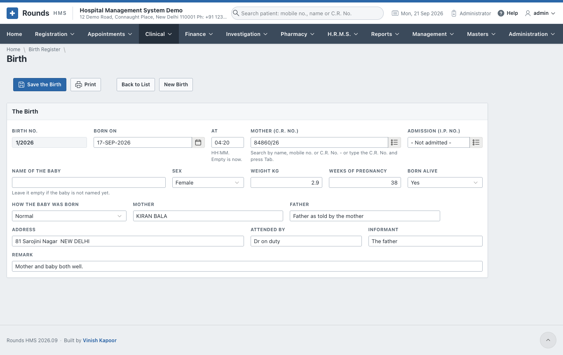Expand the Sex dropdown
This screenshot has width=563, height=355.
(208, 182)
